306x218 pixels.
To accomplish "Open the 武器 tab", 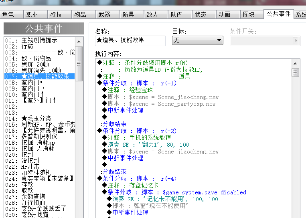I will coord(108,14).
